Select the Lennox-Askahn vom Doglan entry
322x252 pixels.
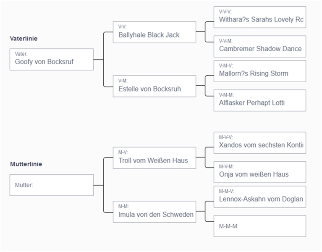tap(259, 197)
